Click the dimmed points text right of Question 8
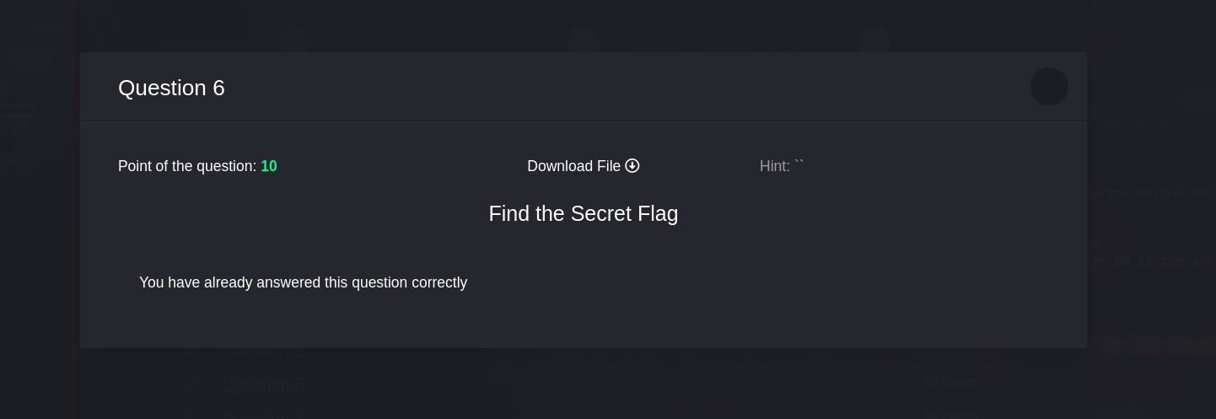1216x419 pixels. (951, 382)
